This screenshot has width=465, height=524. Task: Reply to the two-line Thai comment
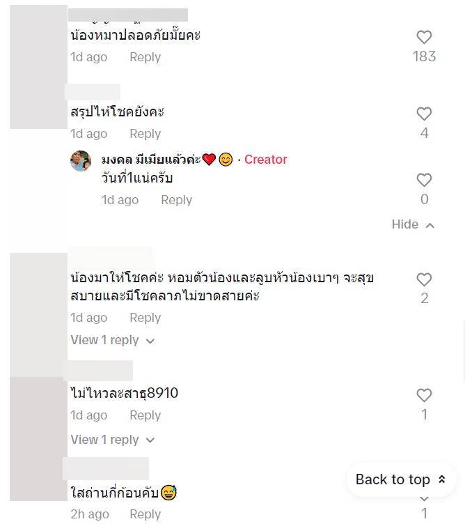click(x=145, y=318)
